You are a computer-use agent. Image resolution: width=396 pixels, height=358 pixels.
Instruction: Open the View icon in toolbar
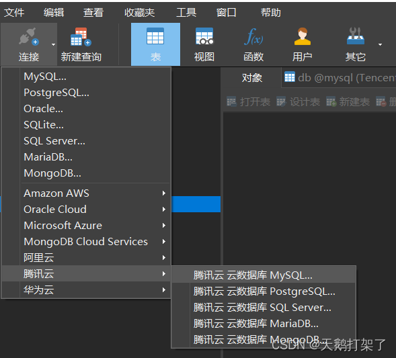(204, 36)
